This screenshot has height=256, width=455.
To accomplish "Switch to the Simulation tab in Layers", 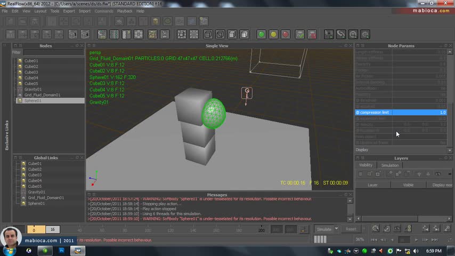I will point(389,165).
